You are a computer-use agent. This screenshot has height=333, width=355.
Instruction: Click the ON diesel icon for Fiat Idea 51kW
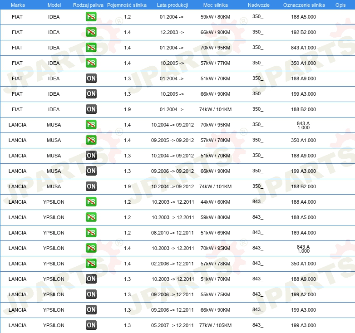[91, 78]
